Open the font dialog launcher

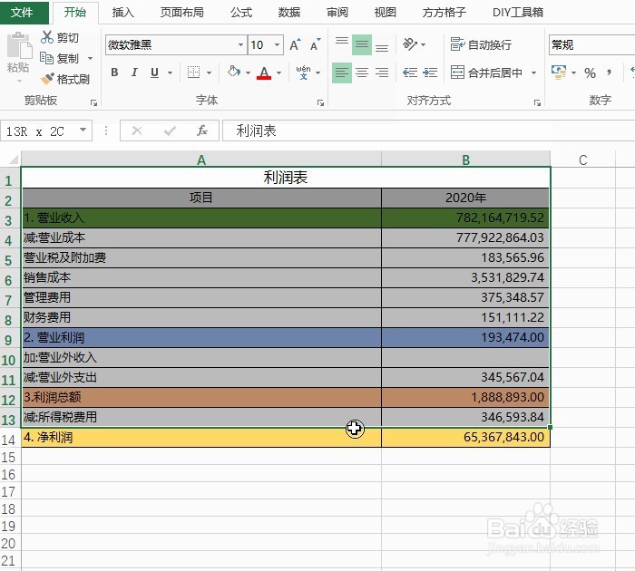coord(320,103)
